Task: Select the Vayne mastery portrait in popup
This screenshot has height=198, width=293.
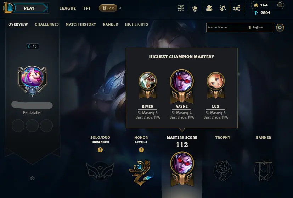Action: [182, 82]
